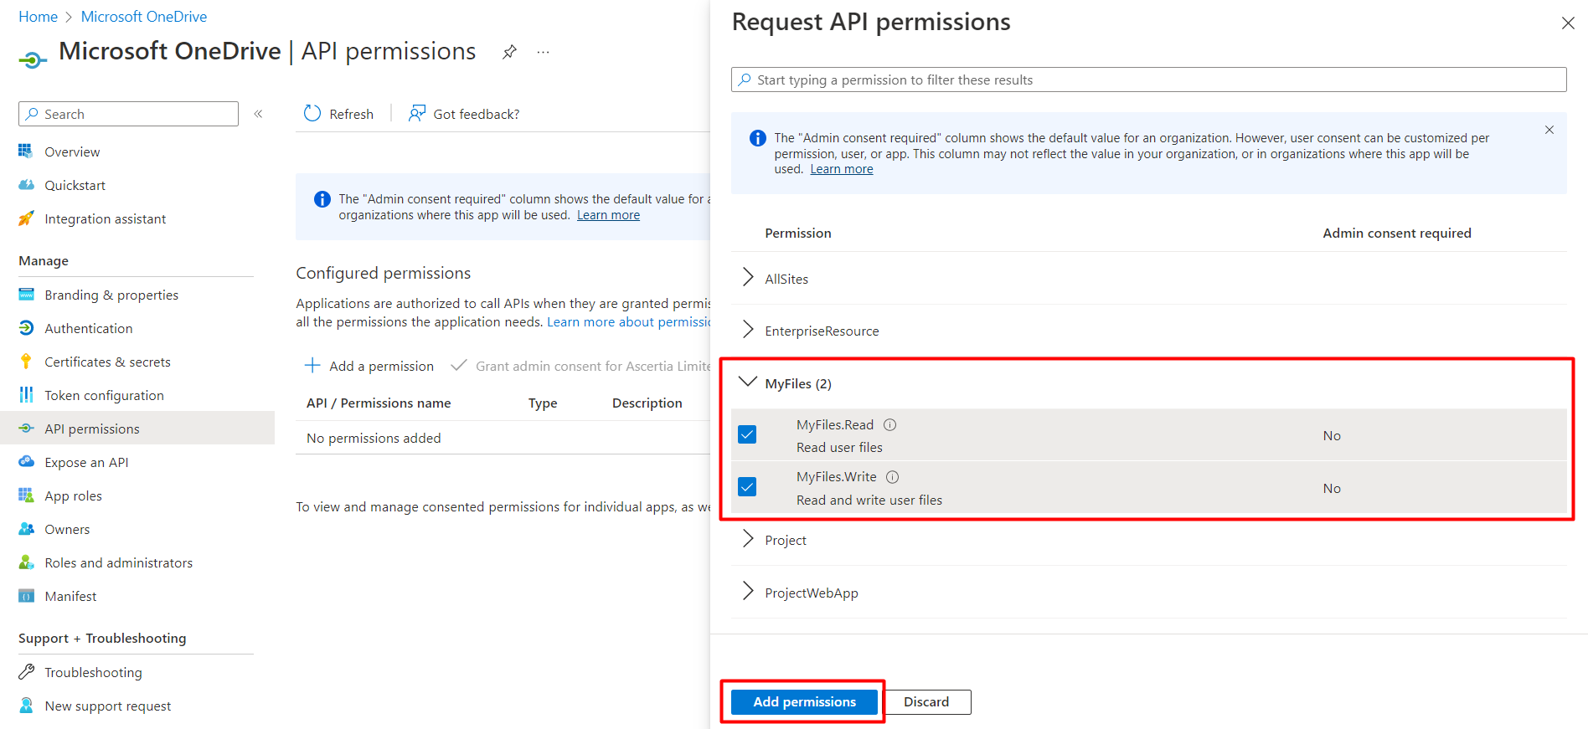Open Certificates & secrets menu item
This screenshot has height=729, width=1588.
107,362
